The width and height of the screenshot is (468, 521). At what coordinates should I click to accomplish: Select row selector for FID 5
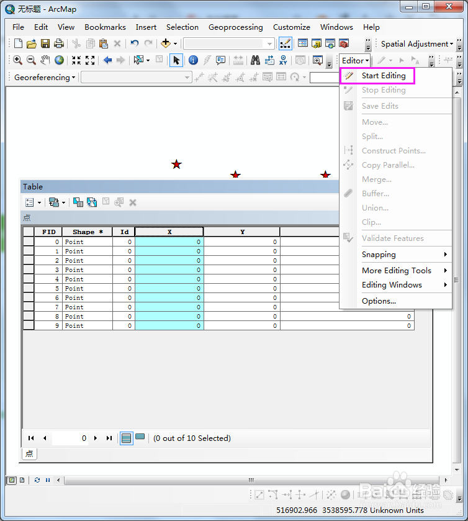coord(29,288)
